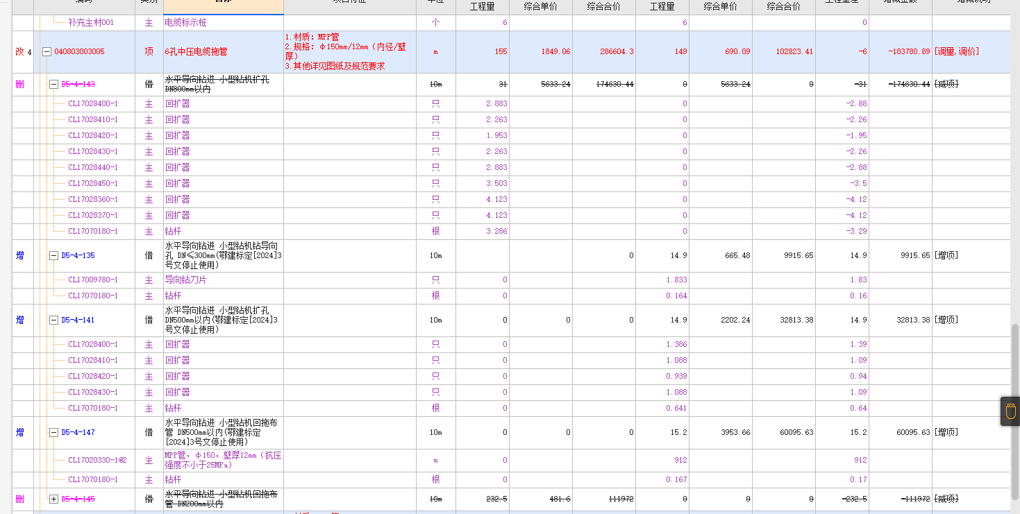This screenshot has height=514, width=1020.
Task: Select the 665.48 unit price cell
Action: click(721, 256)
